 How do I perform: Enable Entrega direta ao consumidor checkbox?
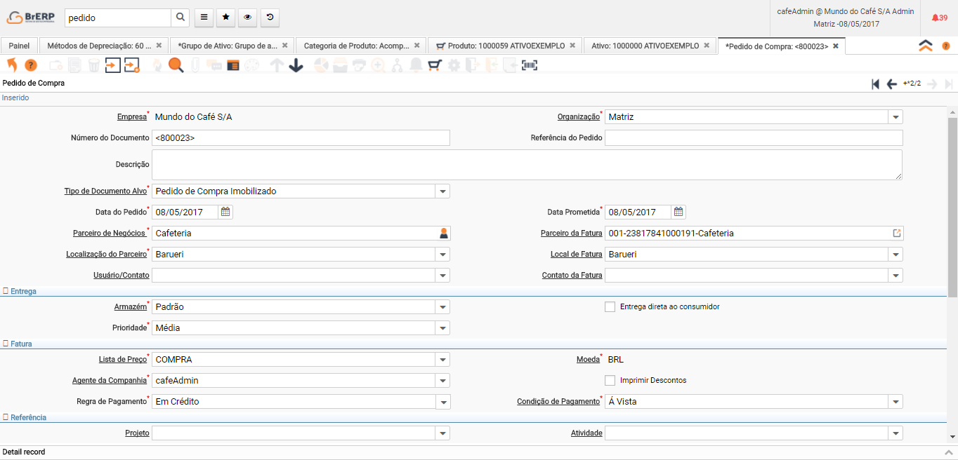(610, 306)
